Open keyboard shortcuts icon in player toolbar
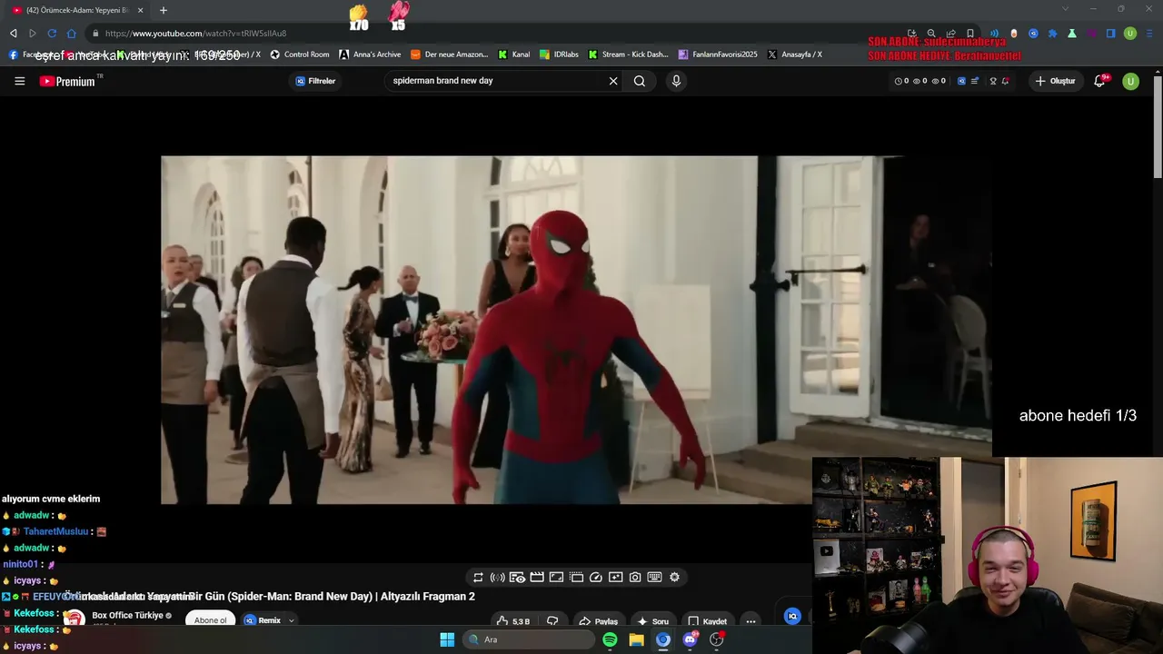1163x654 pixels. [x=654, y=577]
